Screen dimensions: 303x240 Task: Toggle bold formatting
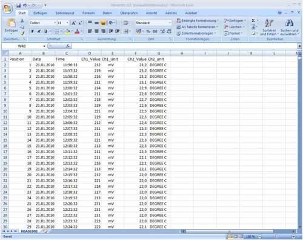pos(32,32)
